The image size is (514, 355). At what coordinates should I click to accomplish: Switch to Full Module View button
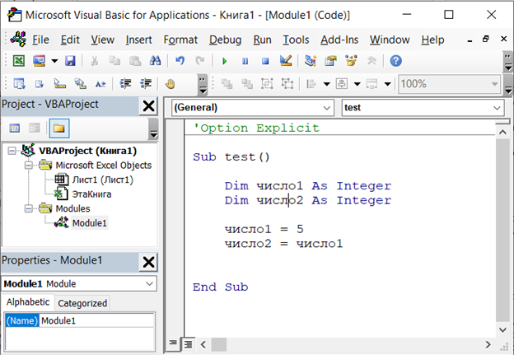pos(188,343)
